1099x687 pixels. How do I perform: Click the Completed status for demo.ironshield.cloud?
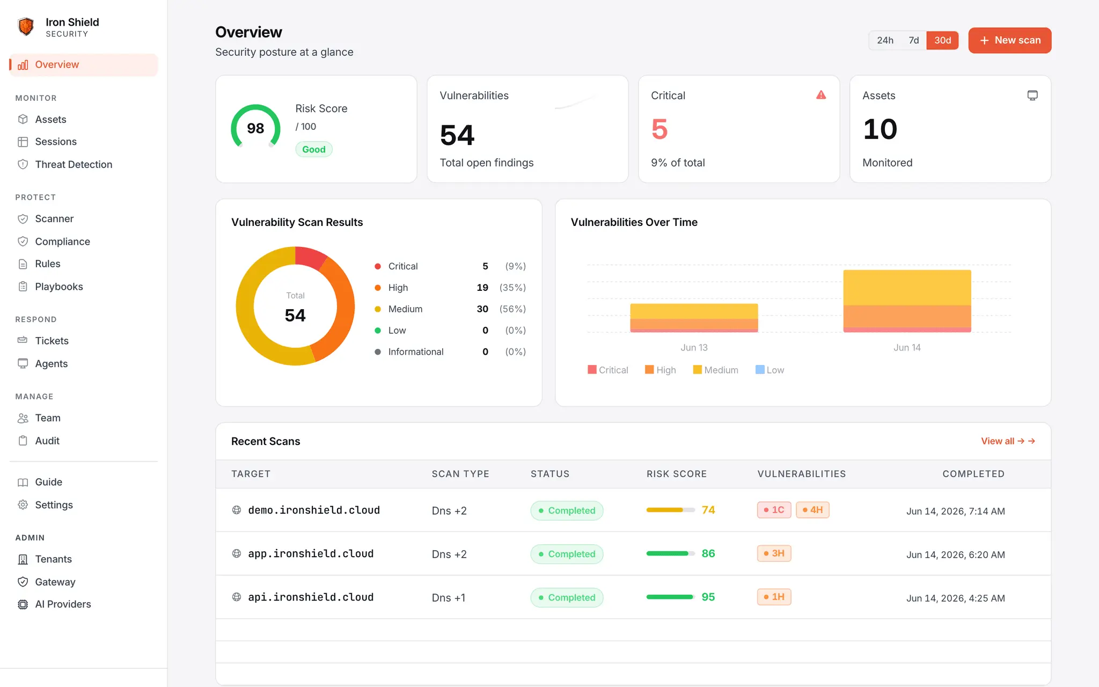567,510
